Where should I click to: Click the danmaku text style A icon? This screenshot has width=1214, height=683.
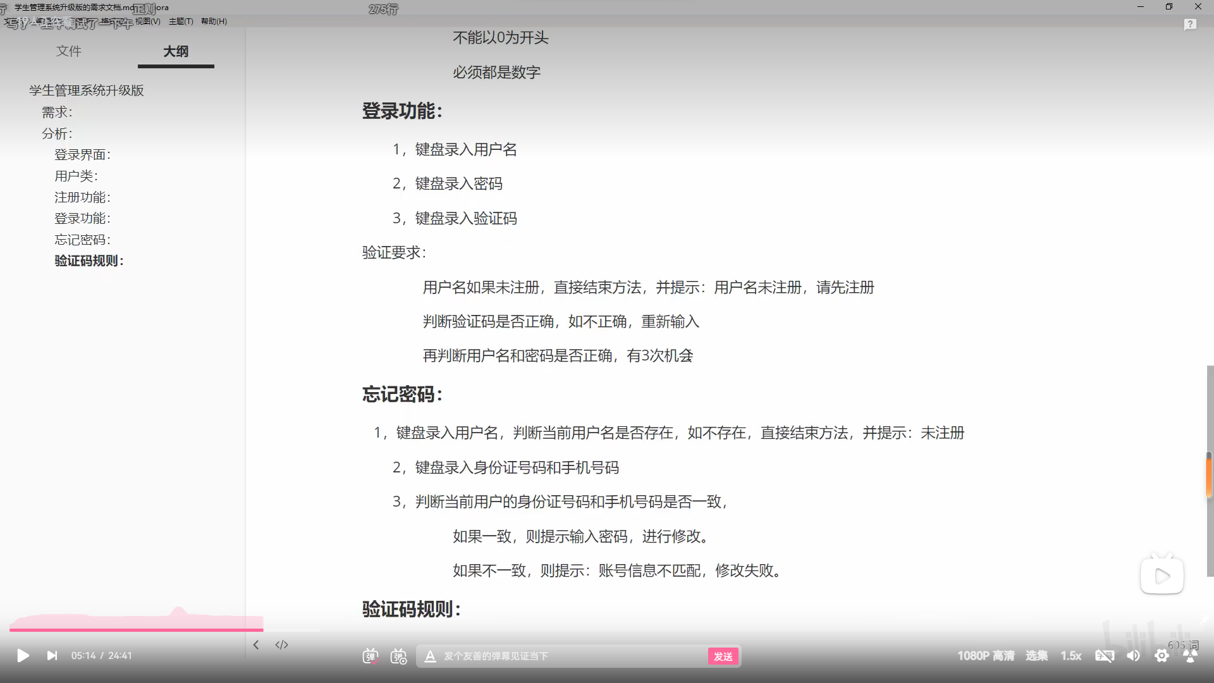[430, 656]
